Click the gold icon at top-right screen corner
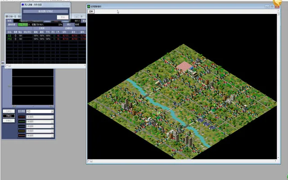This screenshot has width=288, height=180. click(282, 3)
